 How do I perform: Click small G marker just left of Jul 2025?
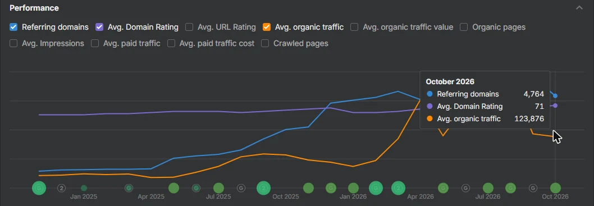coord(196,188)
